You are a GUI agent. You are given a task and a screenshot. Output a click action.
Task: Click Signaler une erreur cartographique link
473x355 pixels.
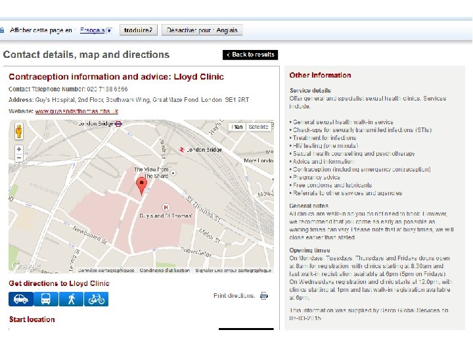(x=233, y=270)
